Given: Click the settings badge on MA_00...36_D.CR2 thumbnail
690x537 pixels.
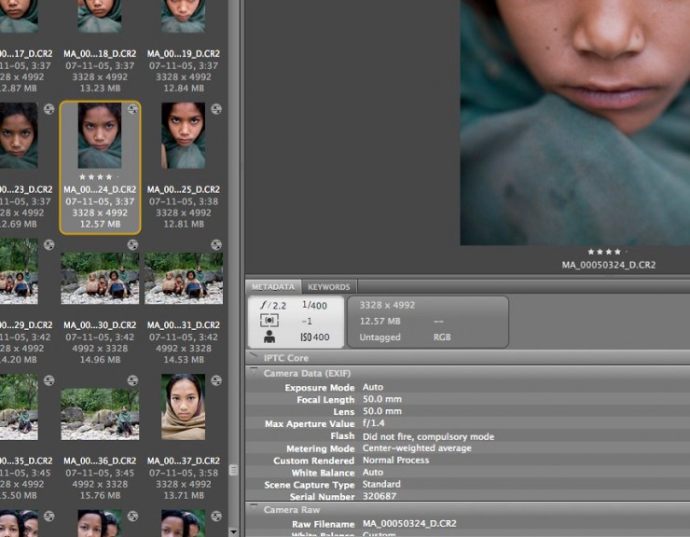Looking at the screenshot, I should click(x=132, y=380).
